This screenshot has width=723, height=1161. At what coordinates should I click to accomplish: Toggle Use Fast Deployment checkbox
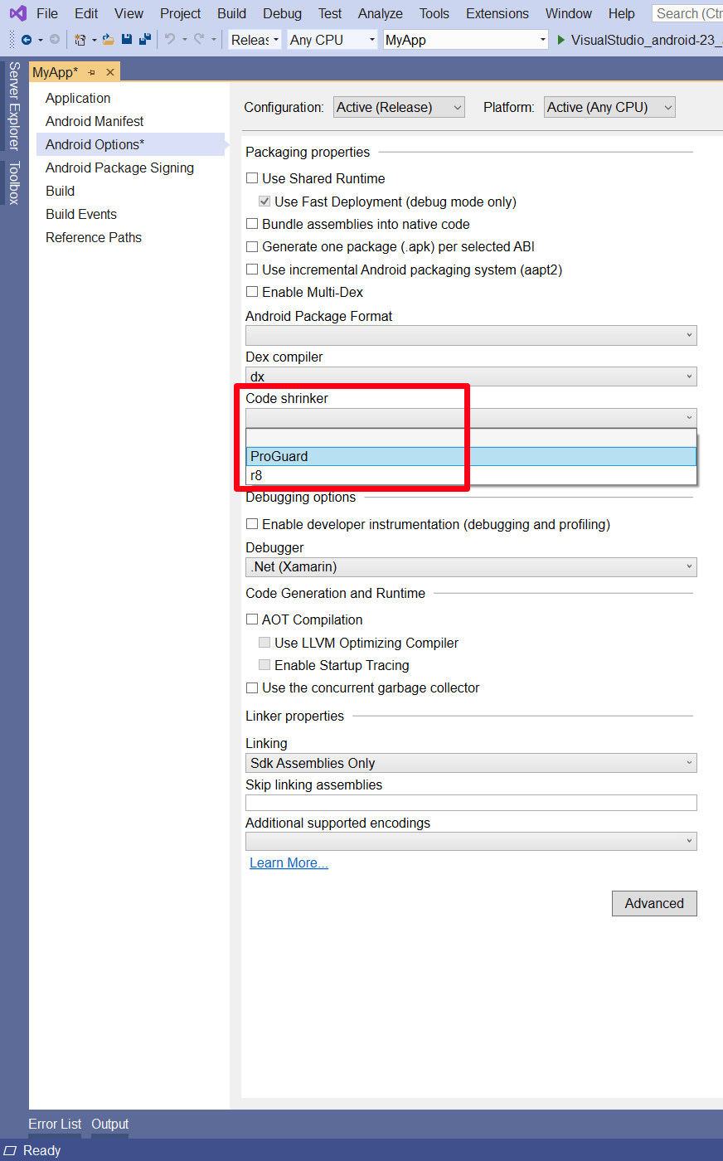[264, 202]
